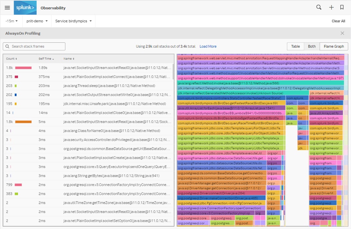Open the Service: birdlympics dropdown
The image size is (351, 229).
click(73, 21)
